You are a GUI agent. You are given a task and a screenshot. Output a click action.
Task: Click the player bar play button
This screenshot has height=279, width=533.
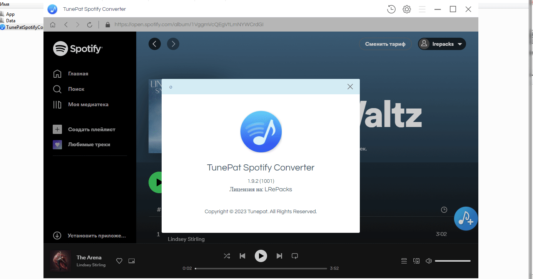(261, 256)
